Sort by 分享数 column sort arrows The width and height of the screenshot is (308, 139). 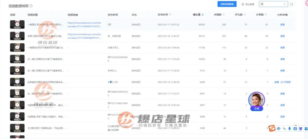(266, 15)
